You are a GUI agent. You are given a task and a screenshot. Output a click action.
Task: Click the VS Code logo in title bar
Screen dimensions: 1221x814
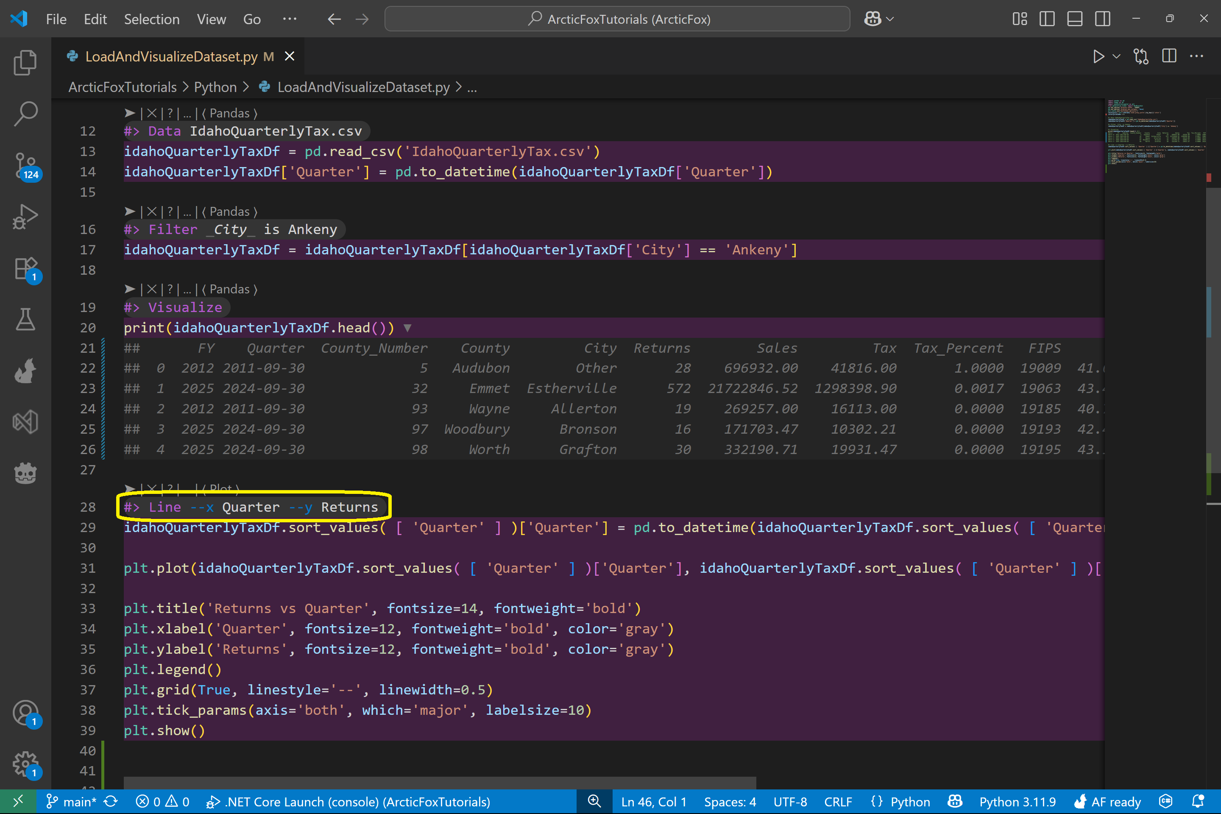pos(19,19)
